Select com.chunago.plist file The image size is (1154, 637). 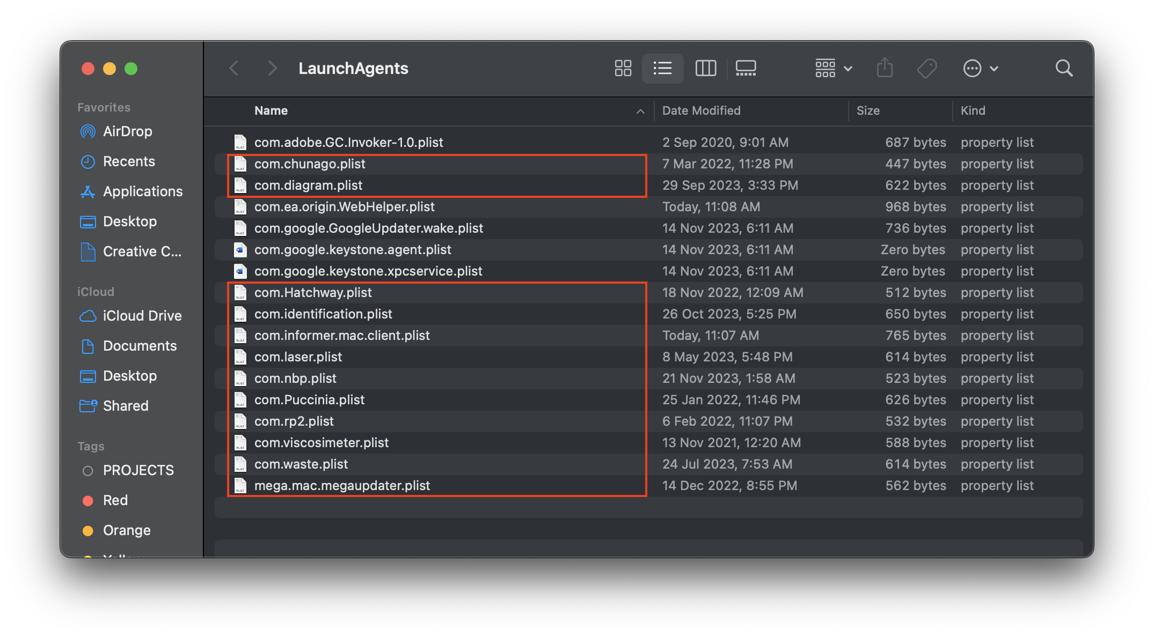(310, 164)
